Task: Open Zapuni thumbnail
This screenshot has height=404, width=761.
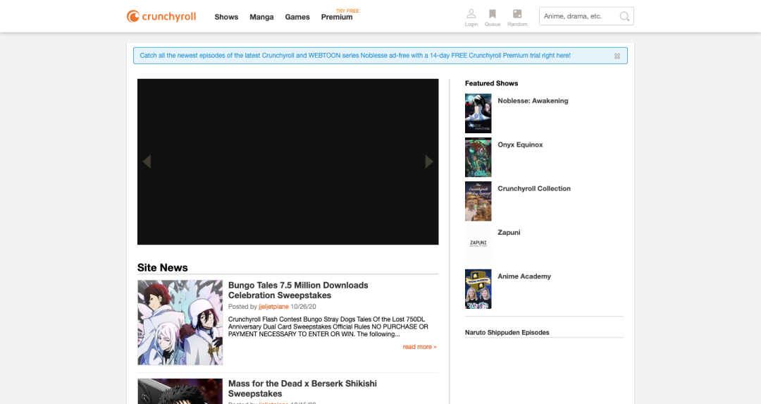Action: [x=478, y=245]
